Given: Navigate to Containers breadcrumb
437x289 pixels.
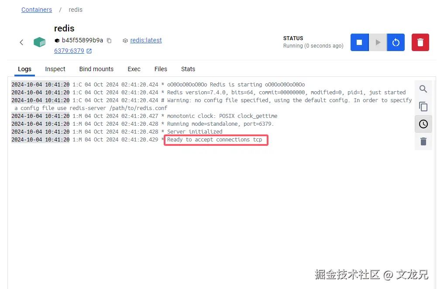Looking at the screenshot, I should (x=37, y=10).
